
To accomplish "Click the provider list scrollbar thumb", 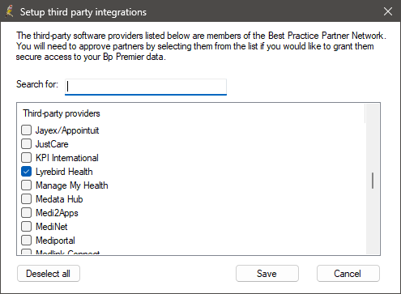I will pyautogui.click(x=373, y=181).
